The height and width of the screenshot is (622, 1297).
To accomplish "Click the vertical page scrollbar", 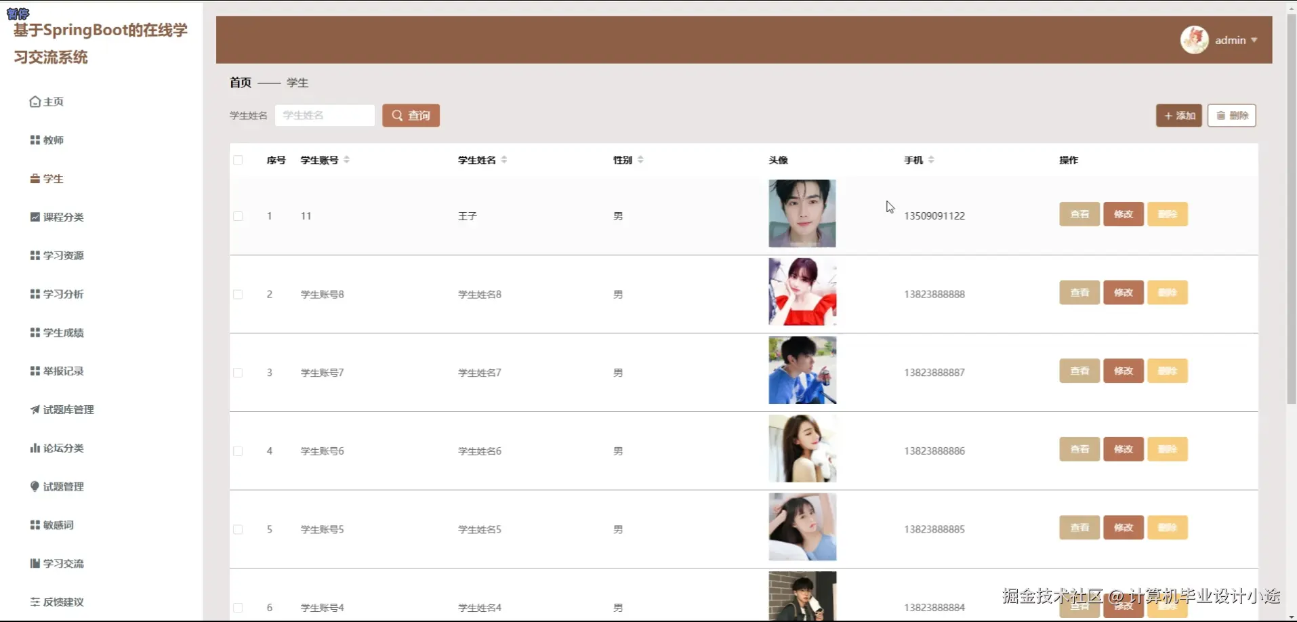I will point(1292,210).
